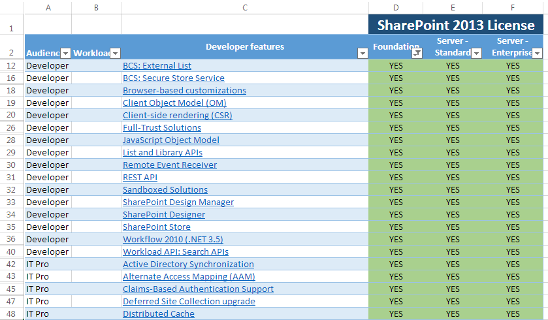Image resolution: width=548 pixels, height=320 pixels.
Task: Click the SharePoint 2013 License title cell
Action: point(456,25)
